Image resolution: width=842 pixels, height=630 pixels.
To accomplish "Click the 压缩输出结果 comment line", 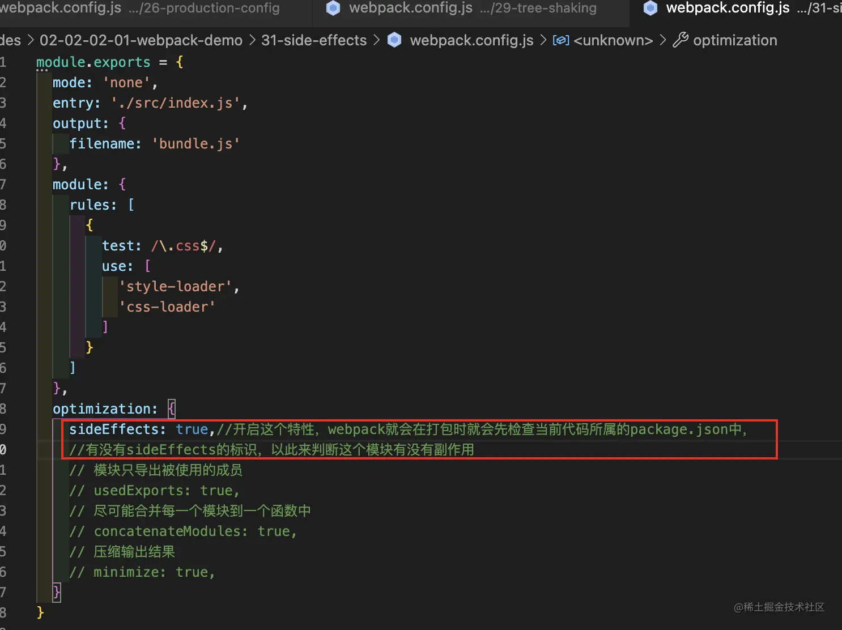I will (122, 551).
